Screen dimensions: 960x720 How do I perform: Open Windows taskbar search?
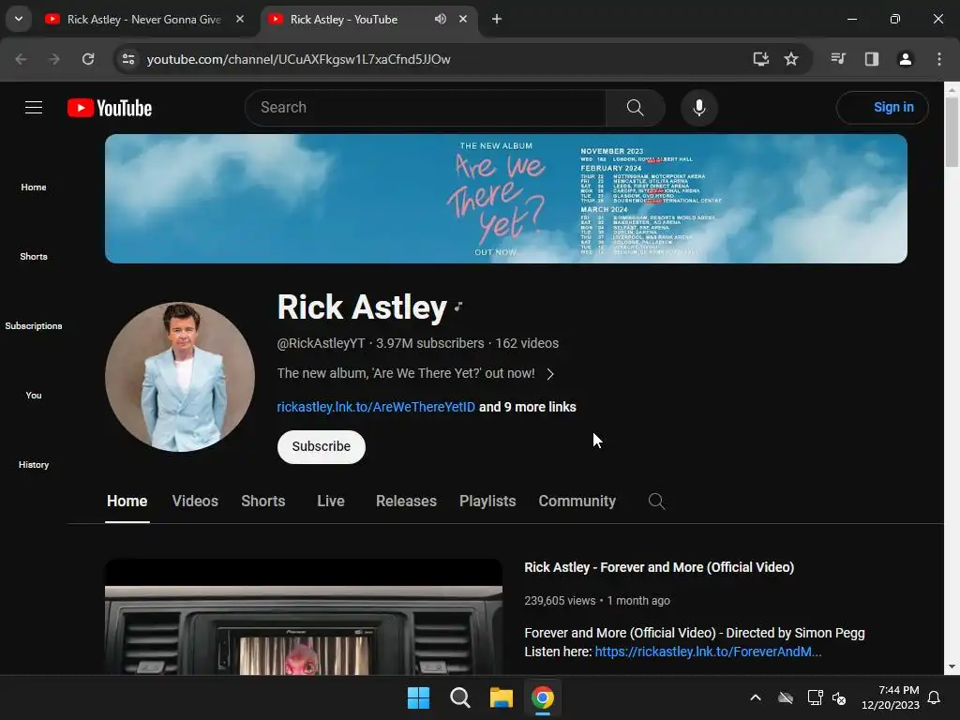point(459,697)
